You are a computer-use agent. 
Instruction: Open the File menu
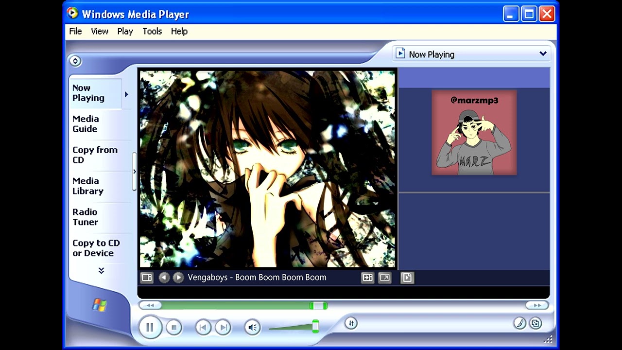pyautogui.click(x=75, y=31)
